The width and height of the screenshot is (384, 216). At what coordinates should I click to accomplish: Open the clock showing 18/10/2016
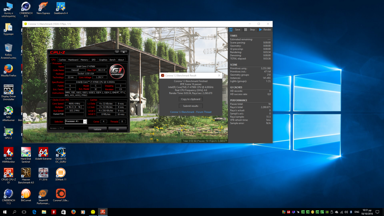(x=367, y=212)
